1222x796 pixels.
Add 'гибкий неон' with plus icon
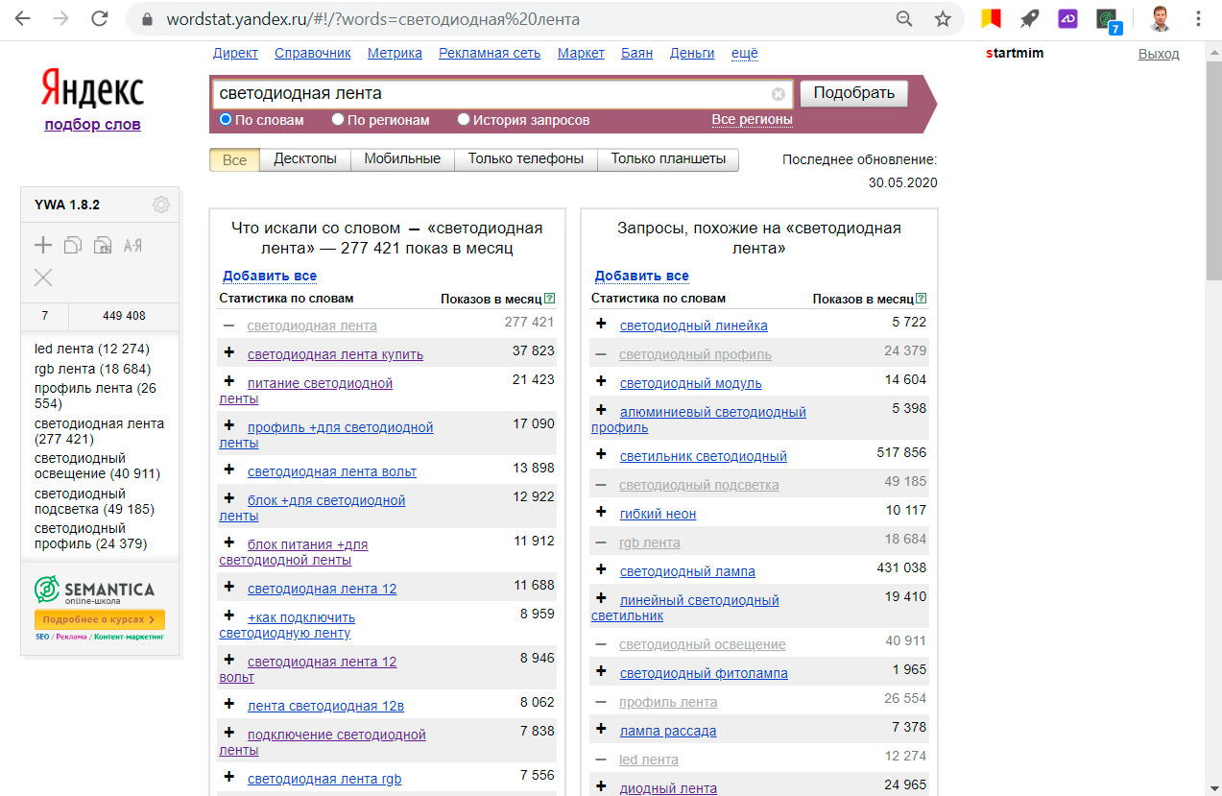[x=601, y=512]
